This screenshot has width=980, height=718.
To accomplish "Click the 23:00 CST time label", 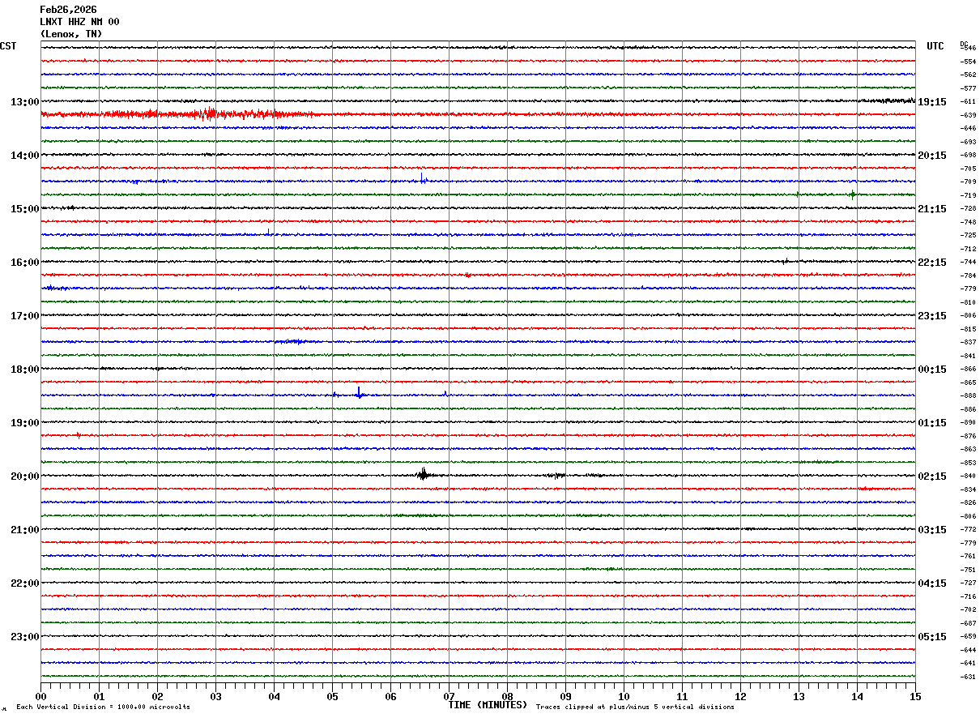I will pos(24,637).
